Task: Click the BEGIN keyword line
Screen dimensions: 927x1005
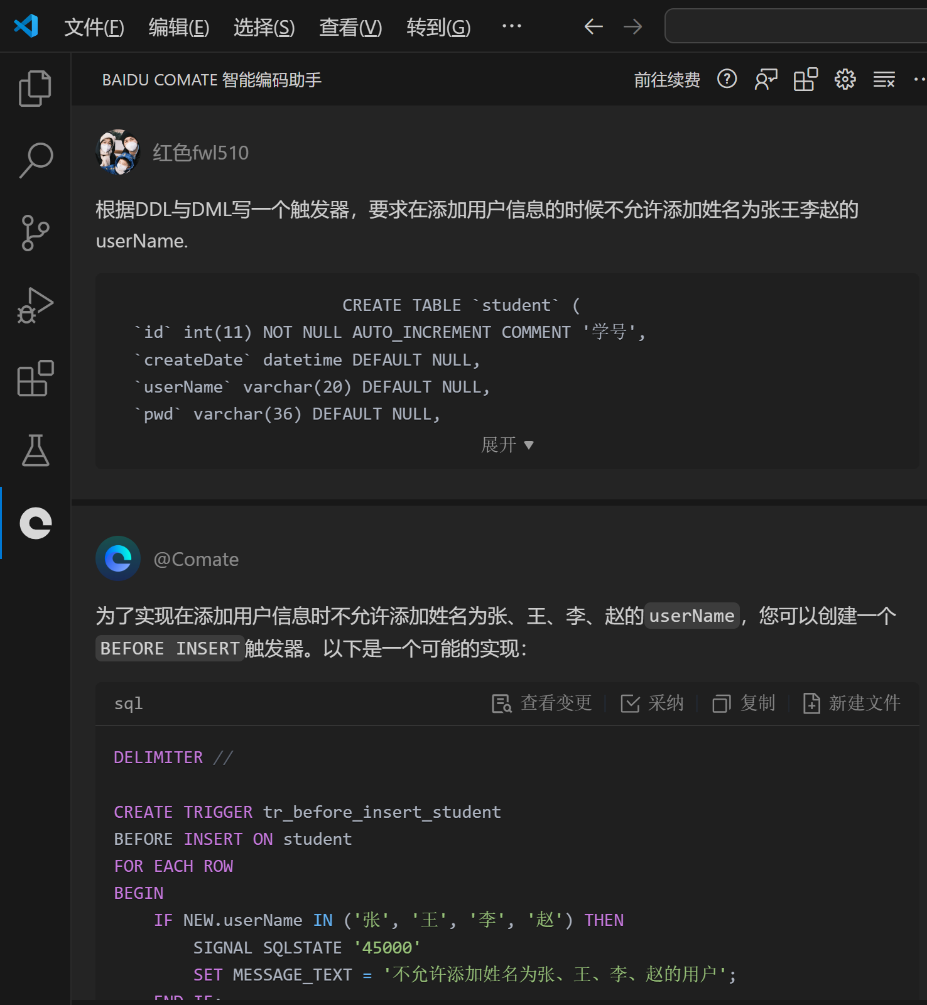Action: click(139, 893)
